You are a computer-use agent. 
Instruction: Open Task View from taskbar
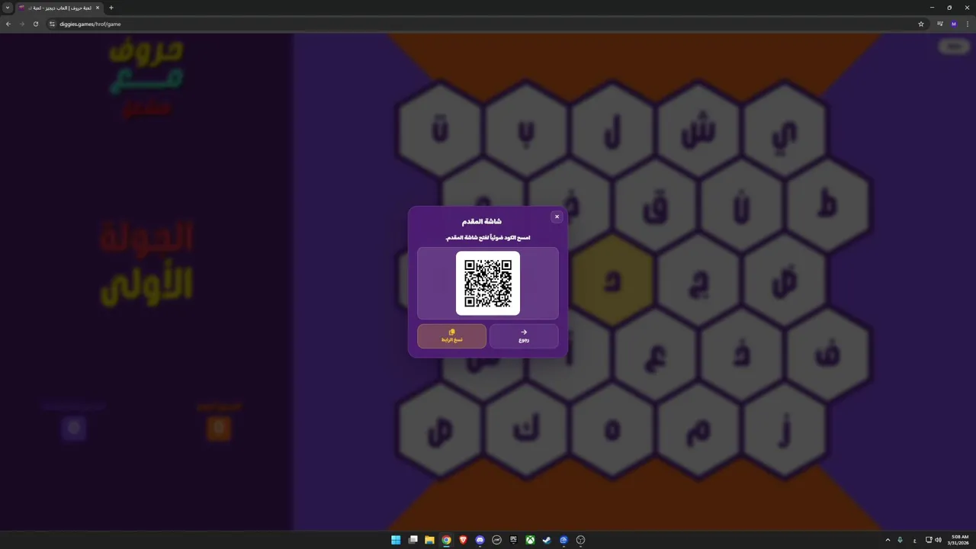point(413,540)
